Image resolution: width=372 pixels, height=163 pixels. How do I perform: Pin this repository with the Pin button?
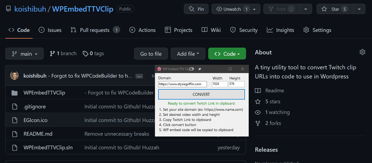pyautogui.click(x=196, y=9)
